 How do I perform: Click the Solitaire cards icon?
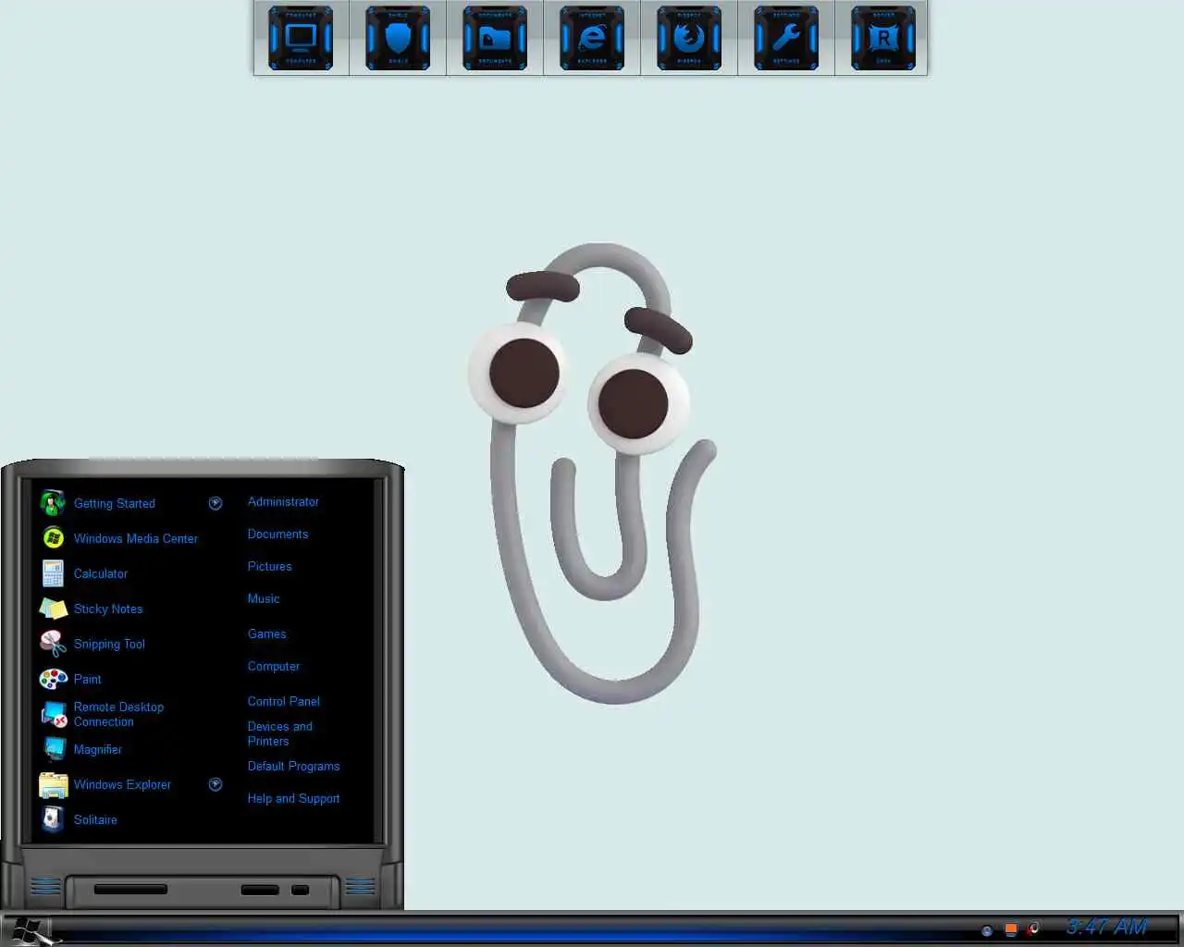pos(53,819)
